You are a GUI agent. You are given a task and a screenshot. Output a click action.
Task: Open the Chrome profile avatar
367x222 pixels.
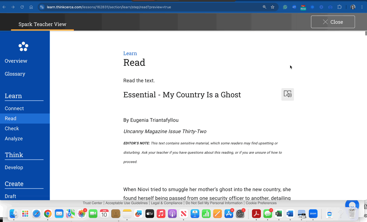(353, 7)
